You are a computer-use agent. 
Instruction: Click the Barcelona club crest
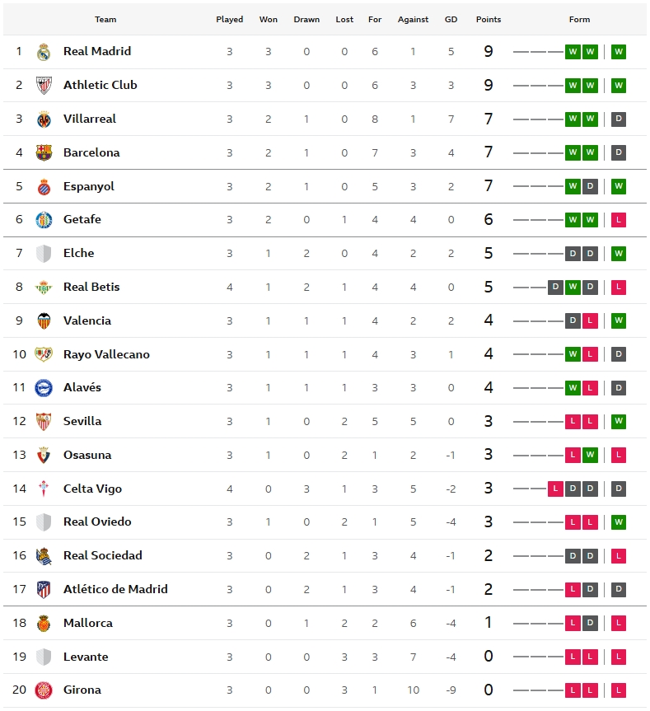pyautogui.click(x=44, y=152)
